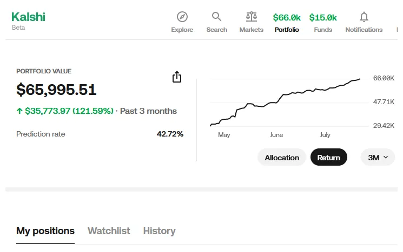
Task: Click the 66.00K chart axis label
Action: pos(384,78)
